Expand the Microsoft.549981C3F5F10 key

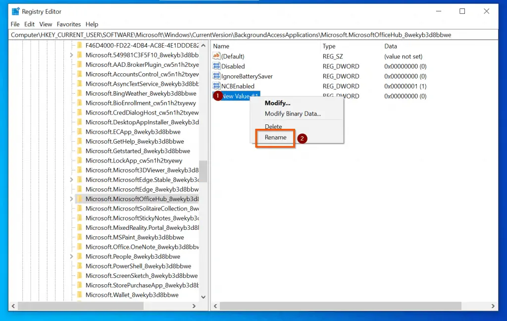coord(71,55)
